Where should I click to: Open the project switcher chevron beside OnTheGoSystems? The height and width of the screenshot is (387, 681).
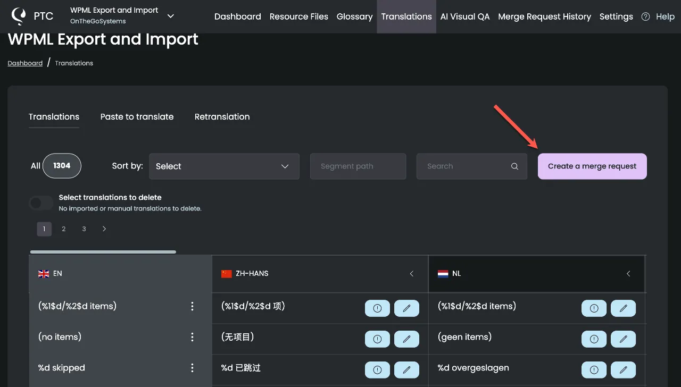(171, 16)
